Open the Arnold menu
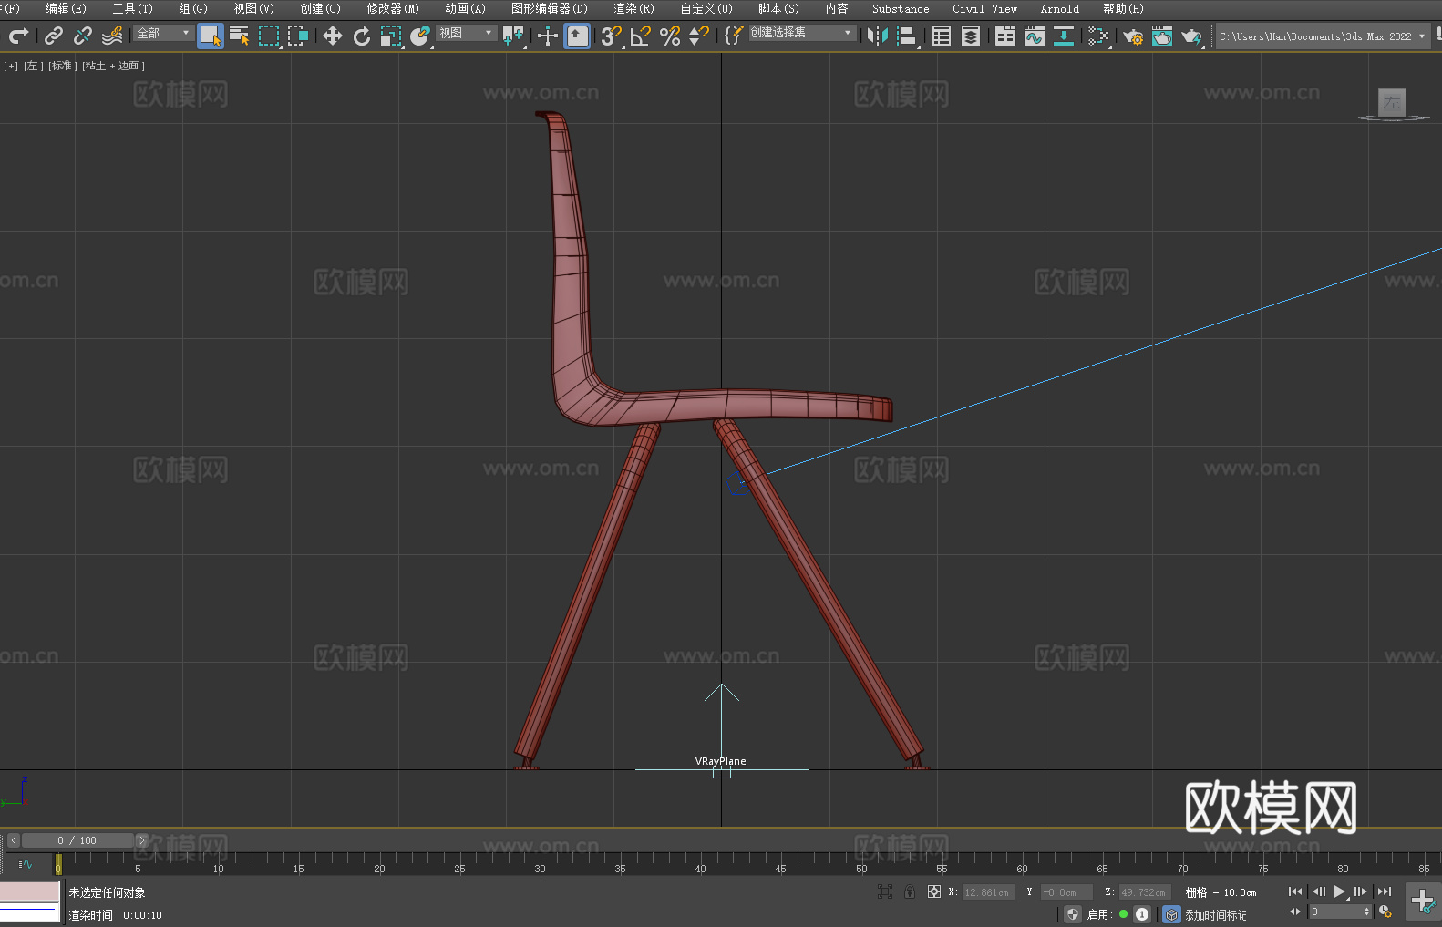This screenshot has width=1442, height=927. (x=1059, y=8)
